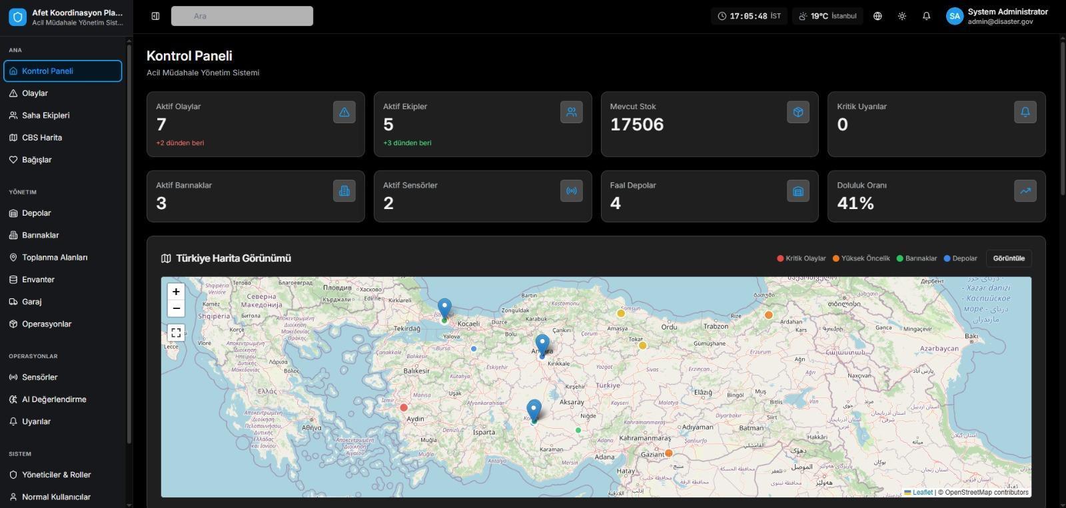Open the System Administrator profile menu
This screenshot has height=508, width=1066.
[x=996, y=16]
